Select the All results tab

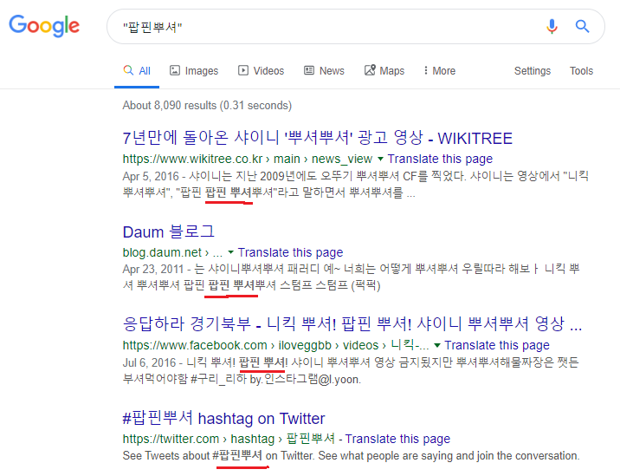coord(137,71)
